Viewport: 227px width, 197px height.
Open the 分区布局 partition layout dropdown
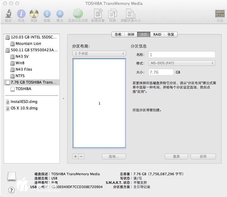click(99, 53)
